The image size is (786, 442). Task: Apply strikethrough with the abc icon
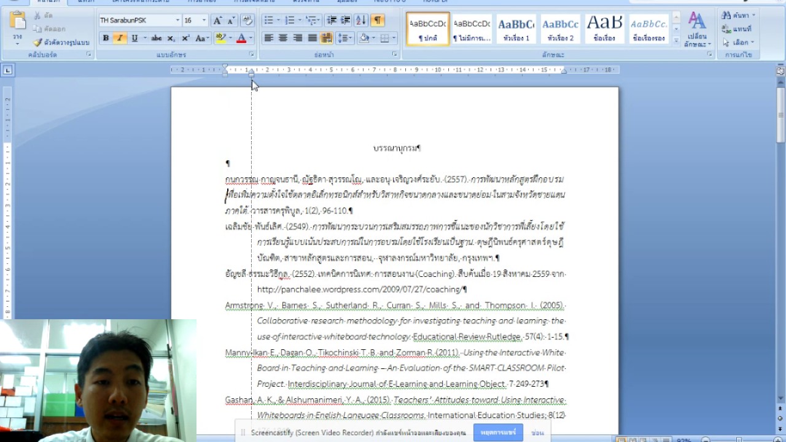click(157, 38)
